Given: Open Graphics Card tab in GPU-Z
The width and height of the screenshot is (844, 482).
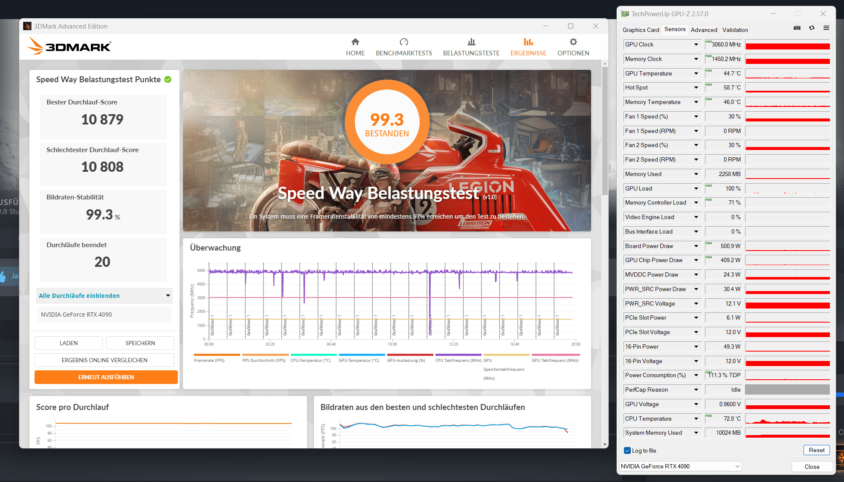Looking at the screenshot, I should point(641,30).
